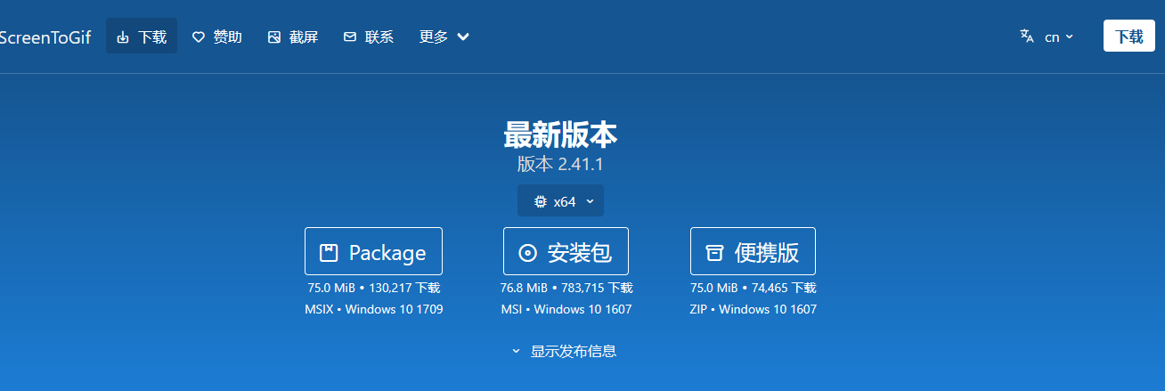Image resolution: width=1165 pixels, height=391 pixels.
Task: Click the white 下载 button at top right
Action: (1129, 36)
